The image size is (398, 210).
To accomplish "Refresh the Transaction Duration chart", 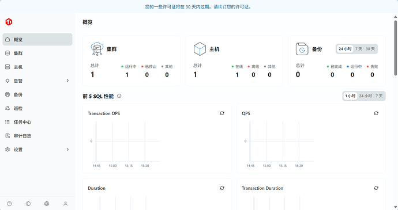I will [x=376, y=188].
